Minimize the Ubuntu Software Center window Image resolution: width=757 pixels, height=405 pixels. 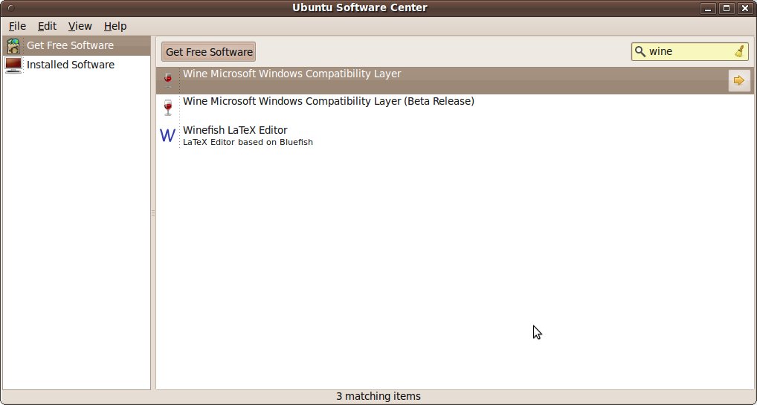coord(708,8)
